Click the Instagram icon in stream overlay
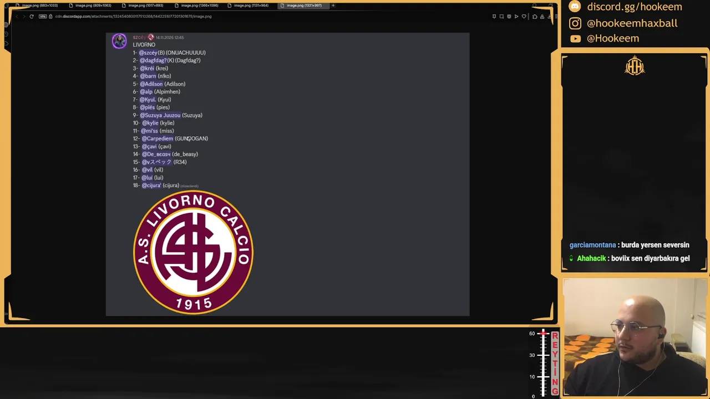Viewport: 710px width, 399px height. pos(575,23)
